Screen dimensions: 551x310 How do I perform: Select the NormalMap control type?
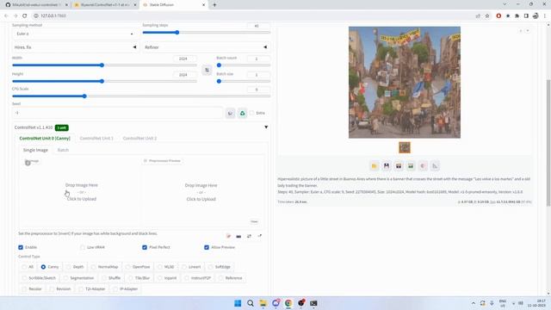coord(105,267)
